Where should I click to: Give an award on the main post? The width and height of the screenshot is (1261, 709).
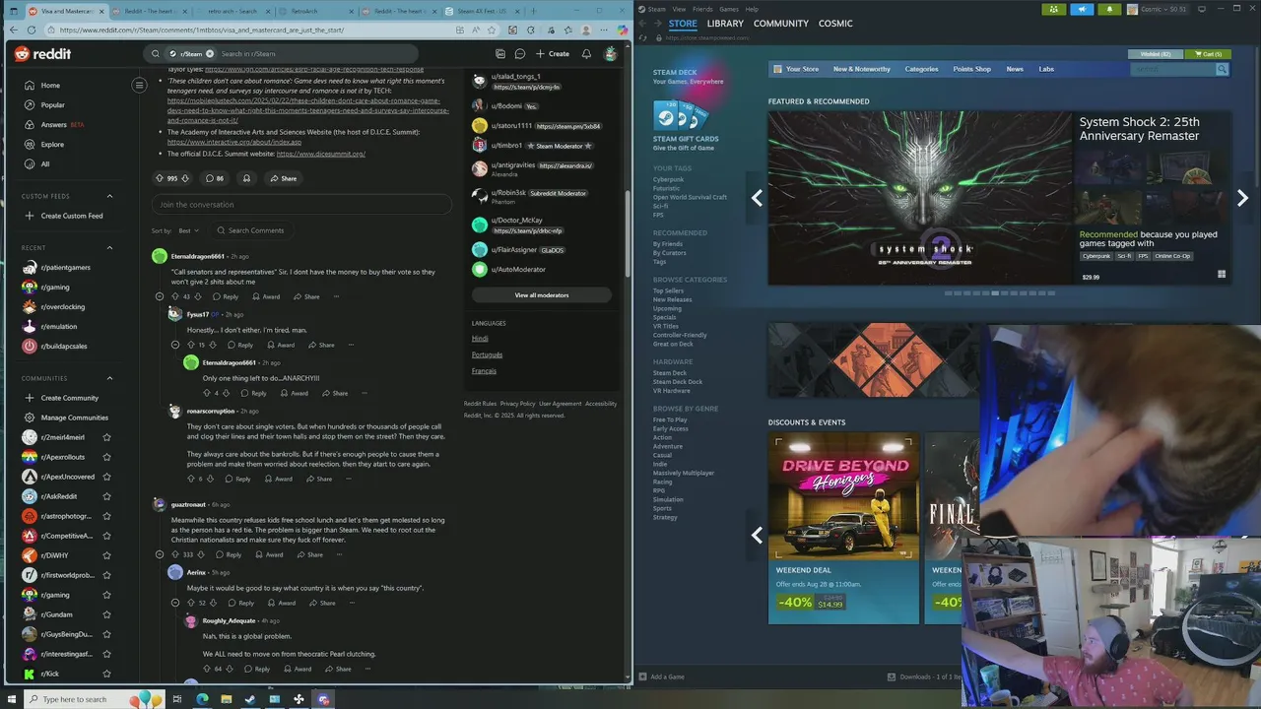[x=246, y=178]
